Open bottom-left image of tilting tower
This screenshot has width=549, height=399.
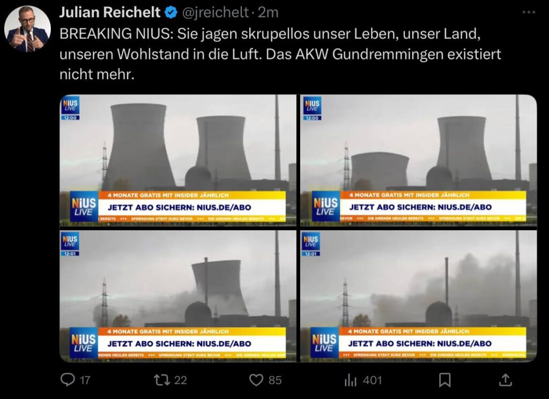178,296
